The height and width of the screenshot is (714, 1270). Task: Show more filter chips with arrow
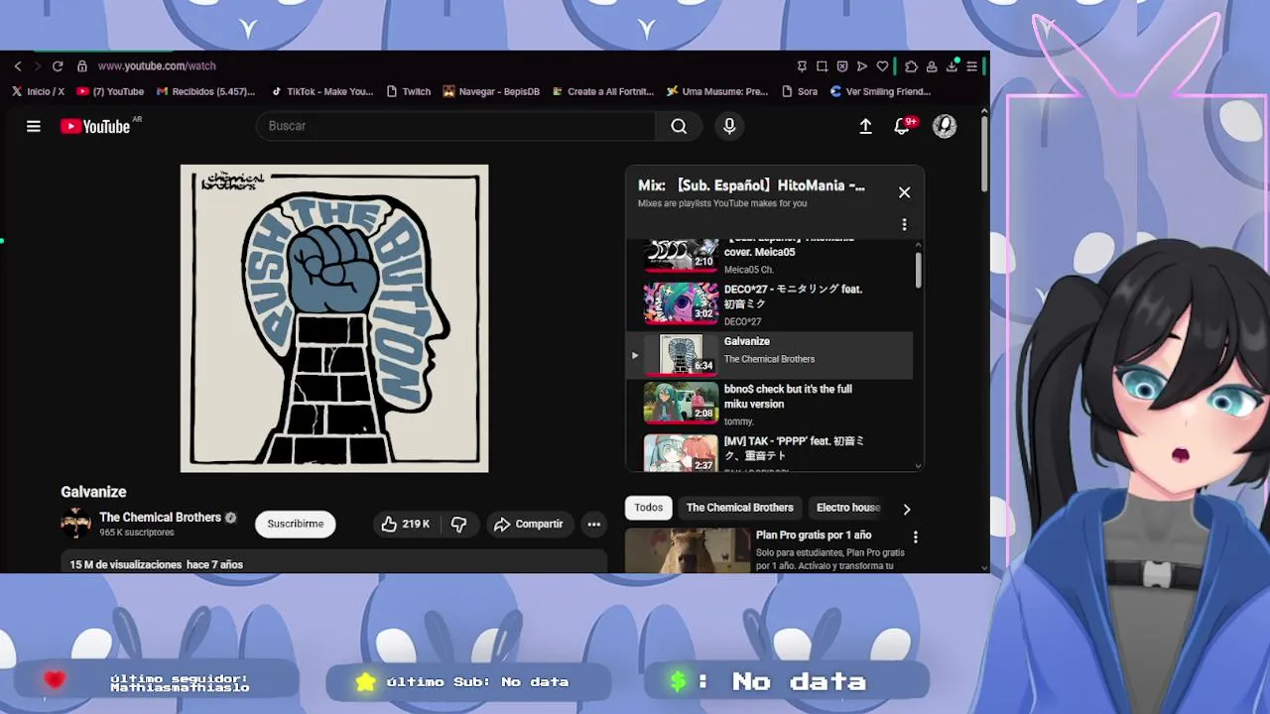pos(906,509)
